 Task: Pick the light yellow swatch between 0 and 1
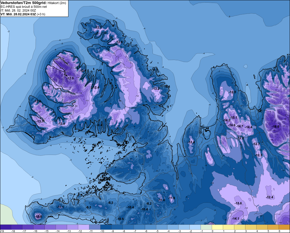point(217,227)
